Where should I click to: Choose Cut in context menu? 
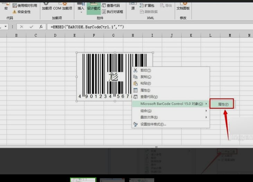171,70
